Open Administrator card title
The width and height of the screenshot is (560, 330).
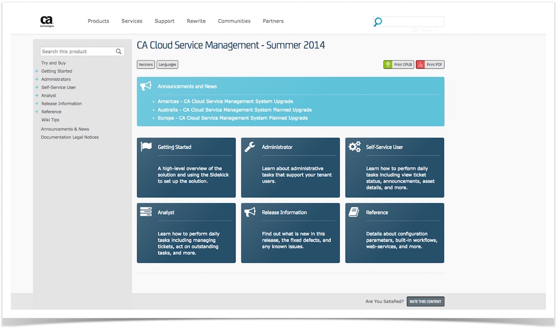point(277,147)
